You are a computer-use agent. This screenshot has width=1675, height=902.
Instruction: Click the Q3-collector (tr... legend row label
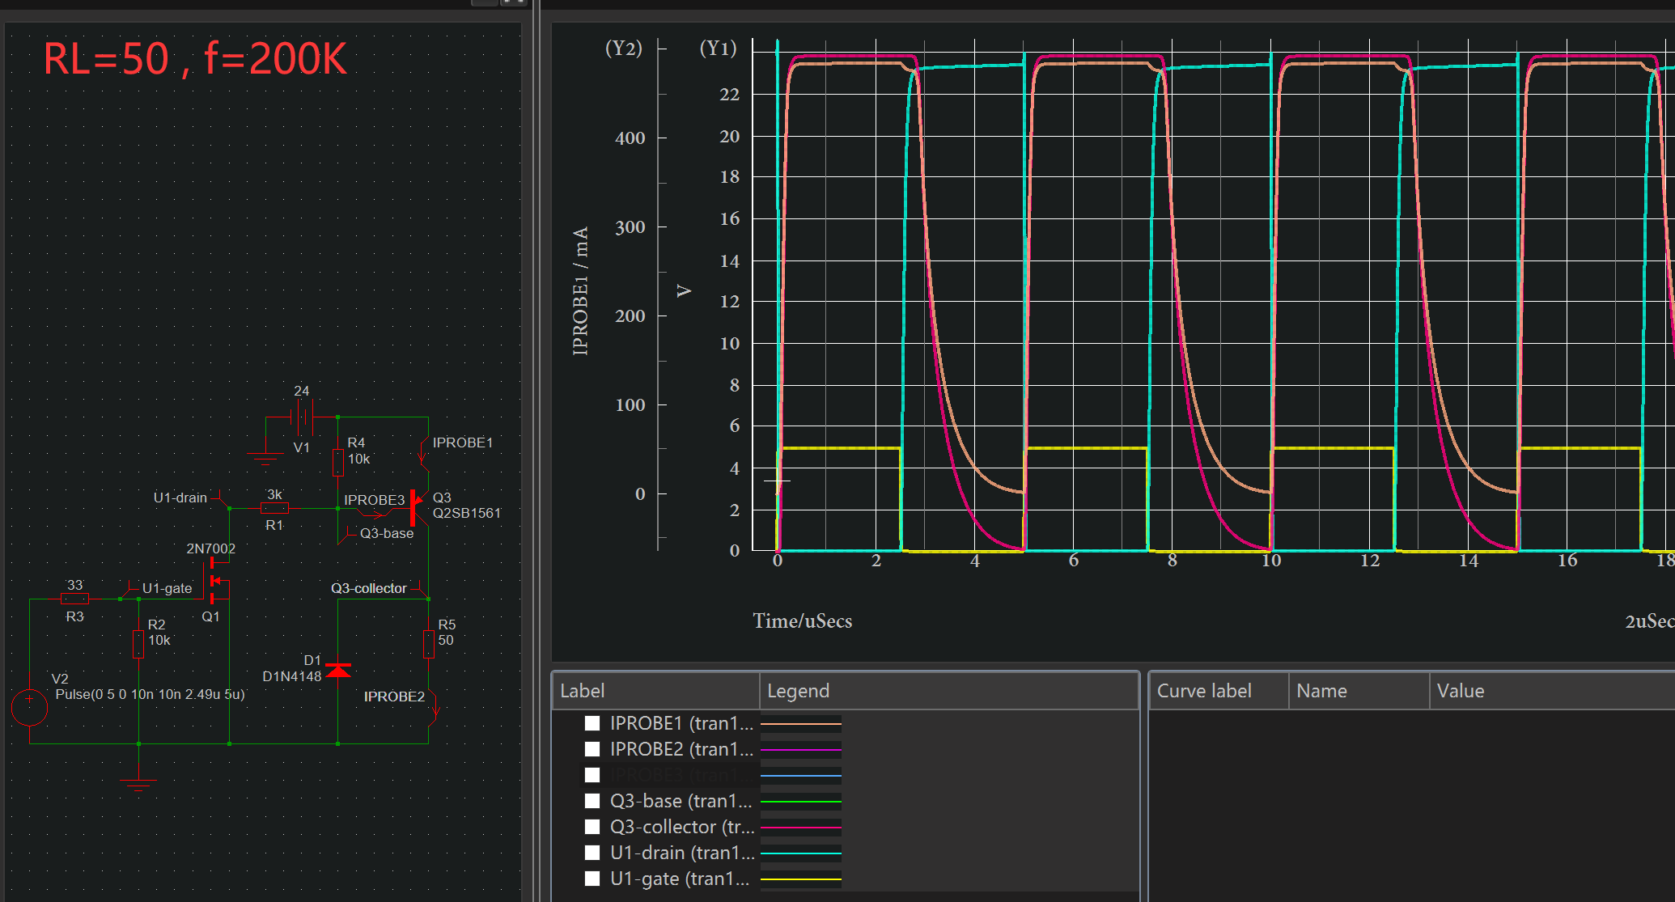pyautogui.click(x=682, y=827)
